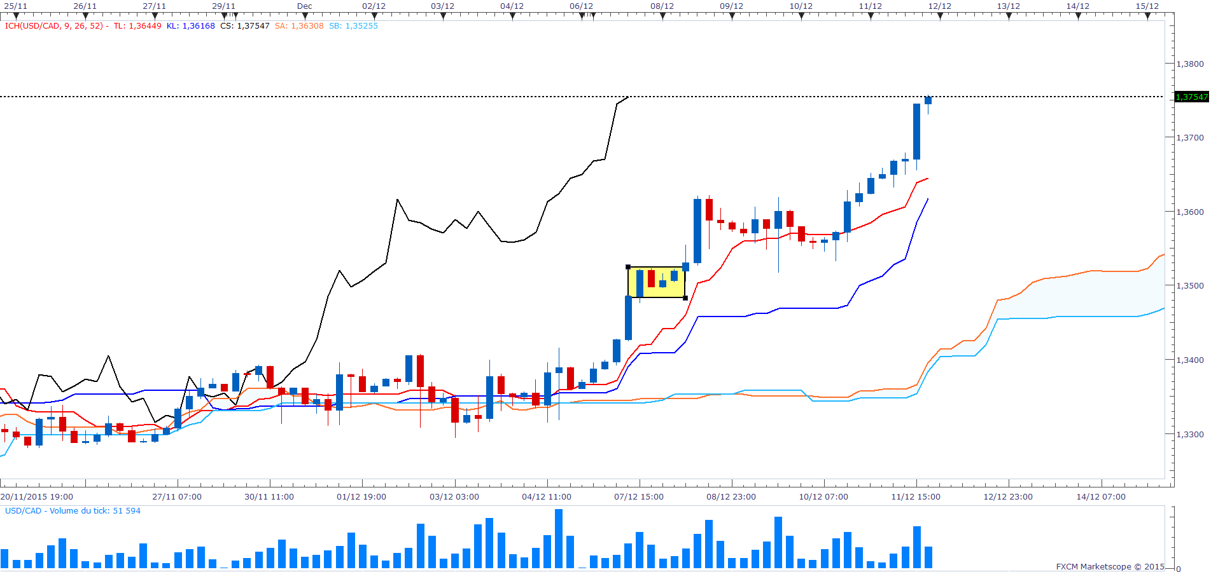
Task: Click the 01/12 19:00 time label
Action: (x=361, y=497)
